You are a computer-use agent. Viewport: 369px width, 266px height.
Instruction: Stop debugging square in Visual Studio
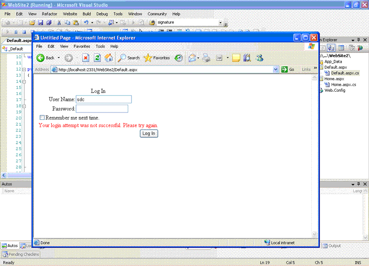[24, 32]
